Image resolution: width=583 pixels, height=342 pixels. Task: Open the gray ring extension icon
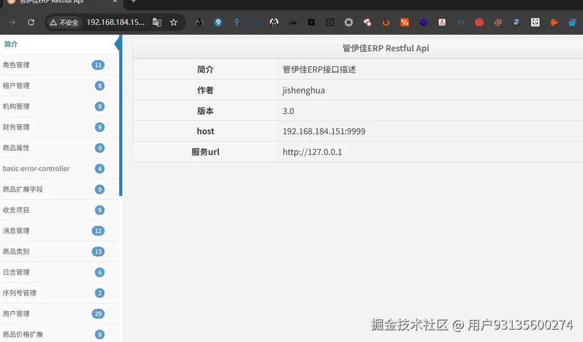point(349,22)
